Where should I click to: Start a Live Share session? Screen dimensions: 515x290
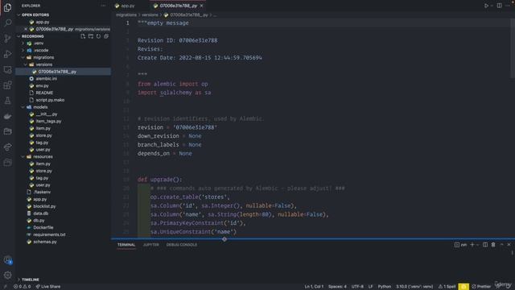coord(48,287)
